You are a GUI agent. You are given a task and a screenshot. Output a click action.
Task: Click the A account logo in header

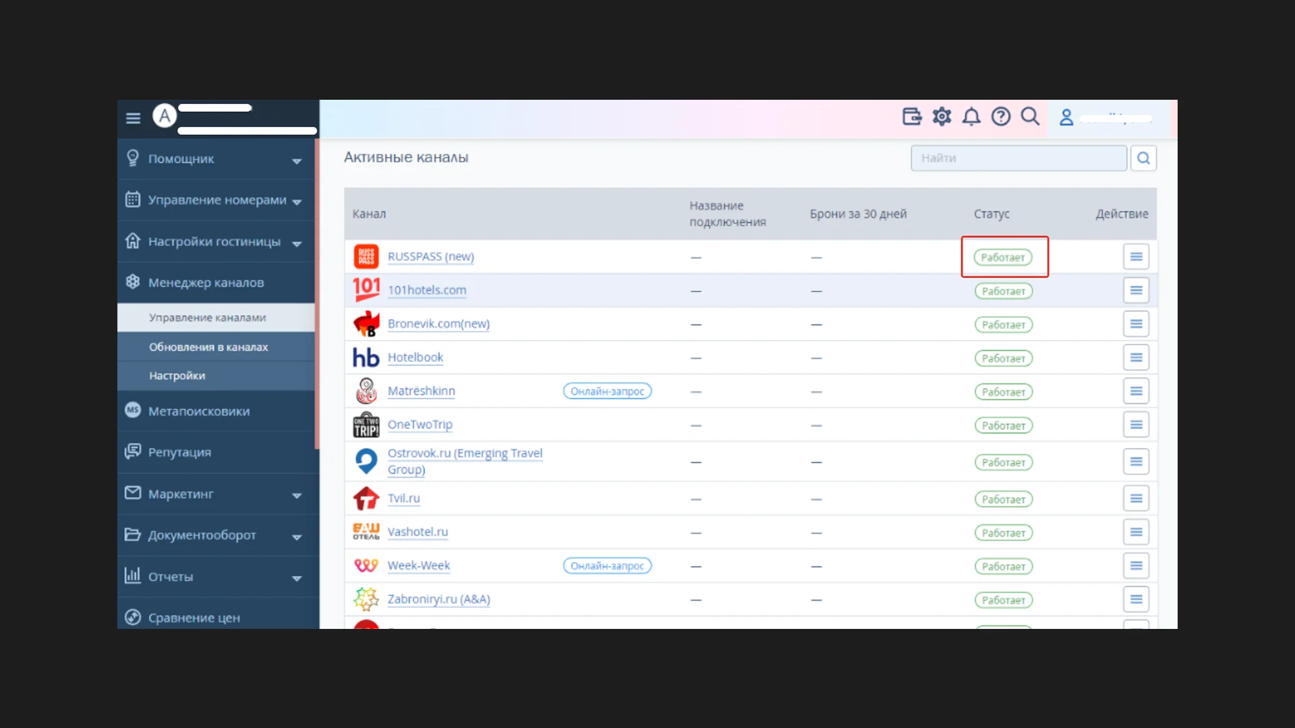pos(165,116)
